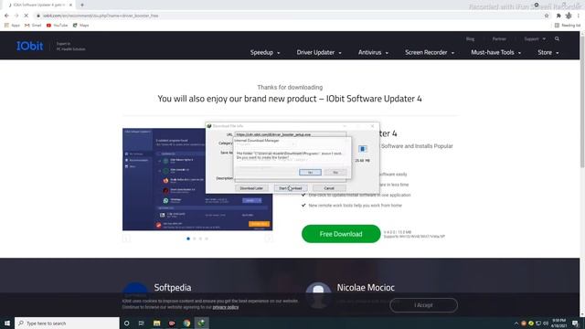Open the Chrome profile avatar
Screen dimensions: 585x329
(569, 16)
